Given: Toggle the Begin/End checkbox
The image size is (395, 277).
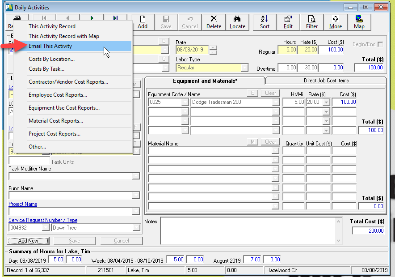Looking at the screenshot, I should click(x=380, y=44).
